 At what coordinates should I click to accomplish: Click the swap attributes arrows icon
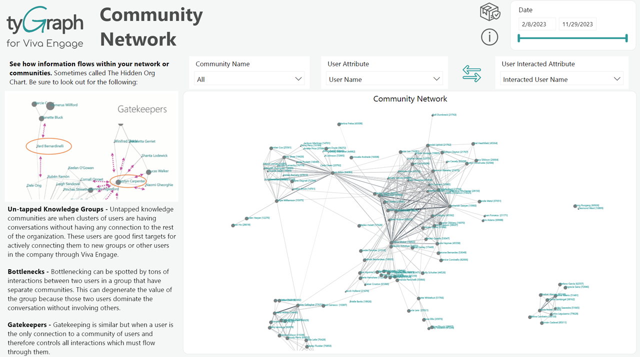tap(471, 74)
